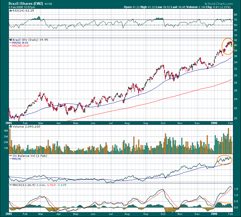Click the line marker before MACD(12,26,9)

coord(11,185)
